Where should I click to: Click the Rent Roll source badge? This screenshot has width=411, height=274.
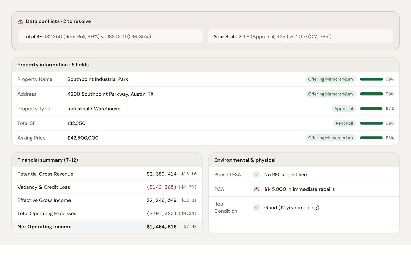pos(344,123)
